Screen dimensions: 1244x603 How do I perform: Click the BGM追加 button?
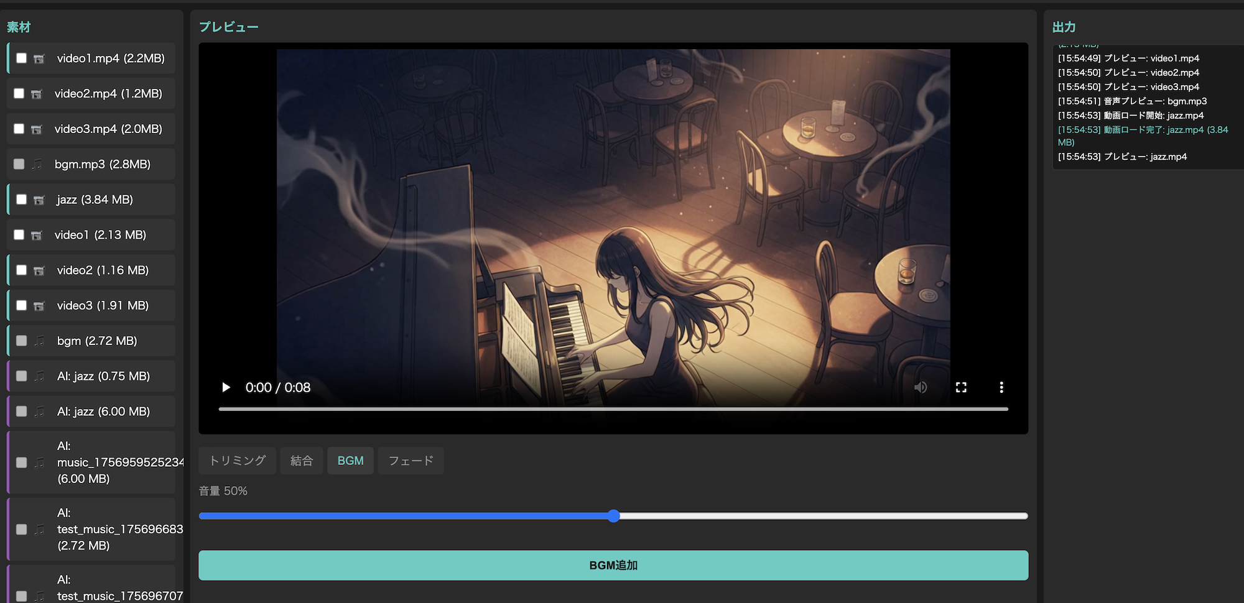click(613, 565)
